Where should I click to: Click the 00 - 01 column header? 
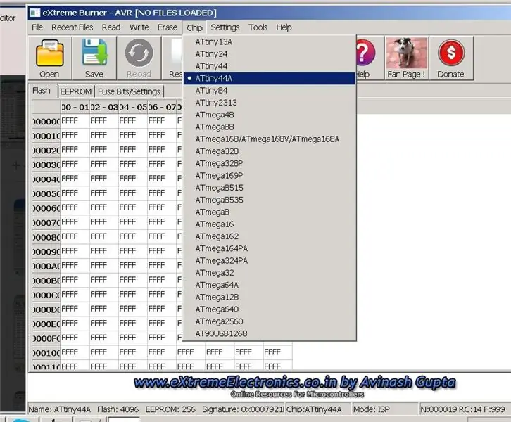click(75, 107)
